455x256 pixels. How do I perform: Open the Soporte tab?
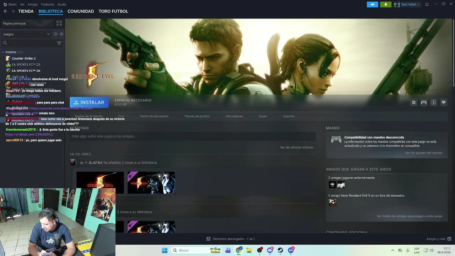(x=288, y=116)
